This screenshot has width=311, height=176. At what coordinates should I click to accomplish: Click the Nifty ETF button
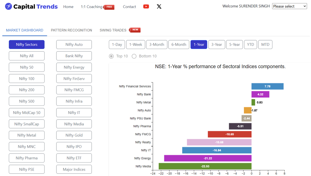coord(74,158)
